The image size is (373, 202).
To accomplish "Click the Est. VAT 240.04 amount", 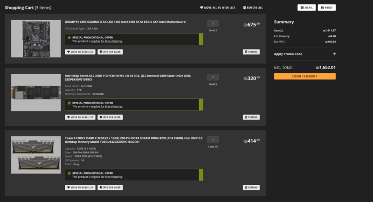I will point(331,42).
